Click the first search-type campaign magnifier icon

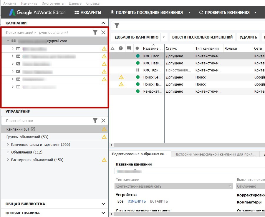click(x=18, y=64)
